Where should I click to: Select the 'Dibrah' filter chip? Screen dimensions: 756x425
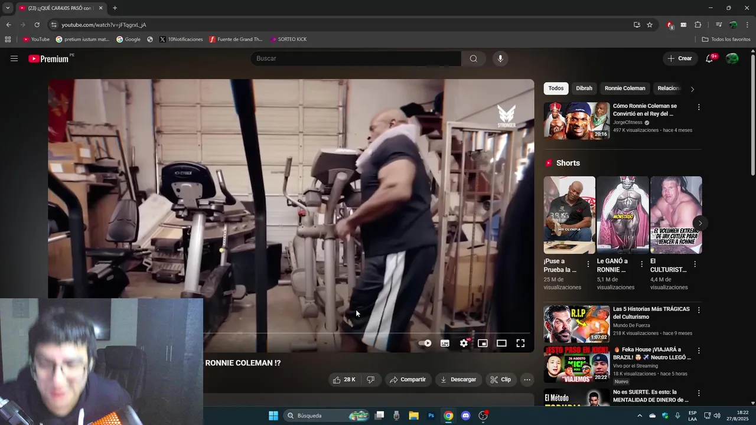point(584,89)
